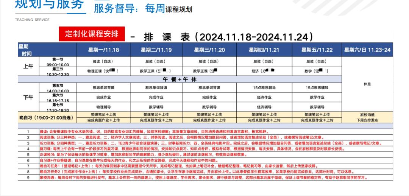Image resolution: width=409 pixels, height=196 pixels.
Task: Click the 家校沟通 cell in the weekend column
Action: click(367, 114)
